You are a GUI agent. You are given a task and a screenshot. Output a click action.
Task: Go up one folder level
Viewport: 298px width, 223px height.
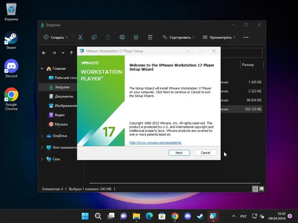pyautogui.click(x=72, y=53)
